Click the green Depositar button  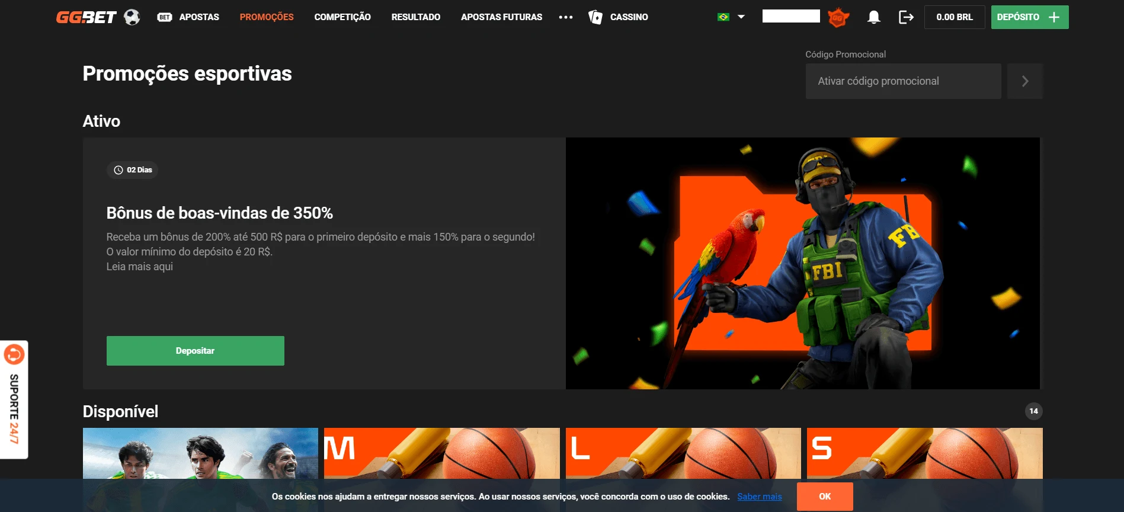(x=196, y=351)
